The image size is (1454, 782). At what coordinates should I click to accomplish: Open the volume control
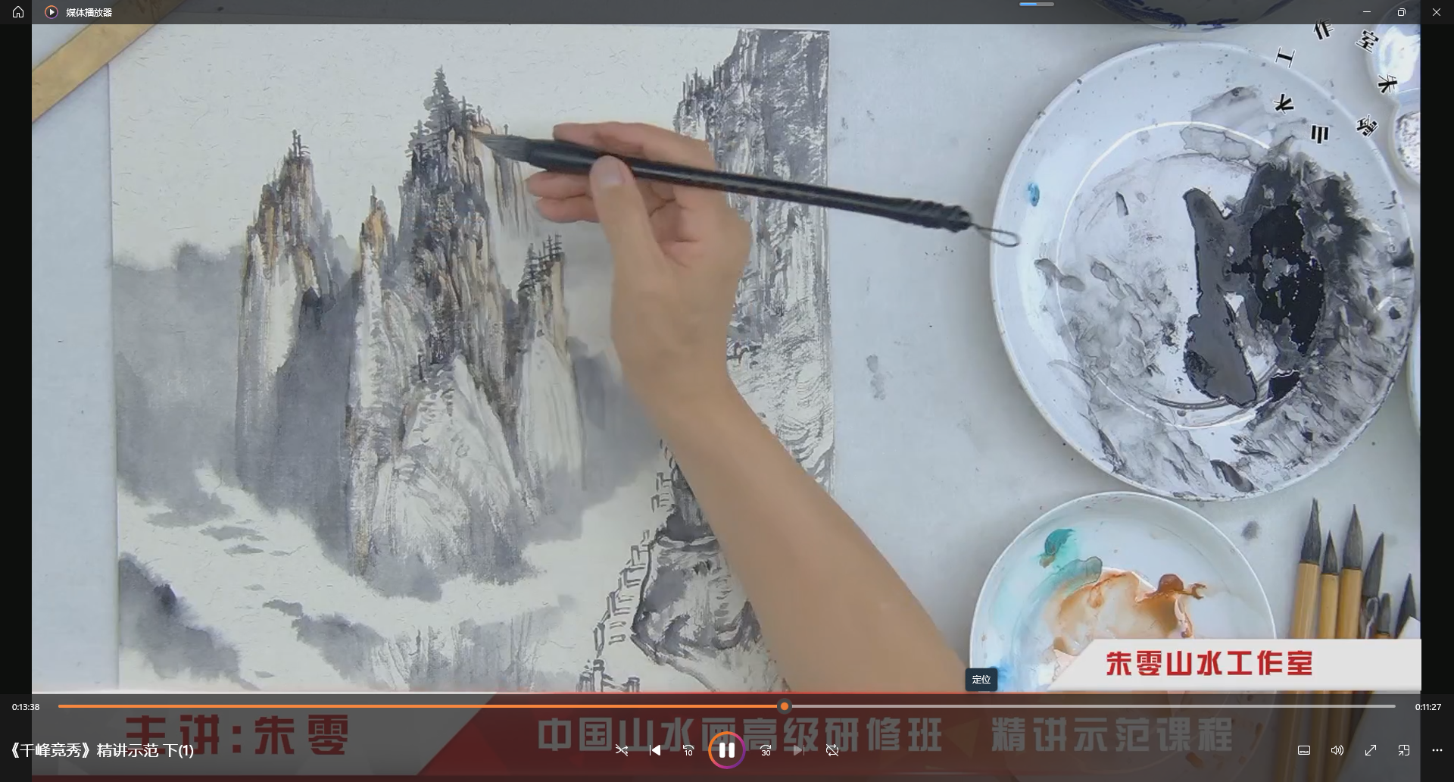1337,750
